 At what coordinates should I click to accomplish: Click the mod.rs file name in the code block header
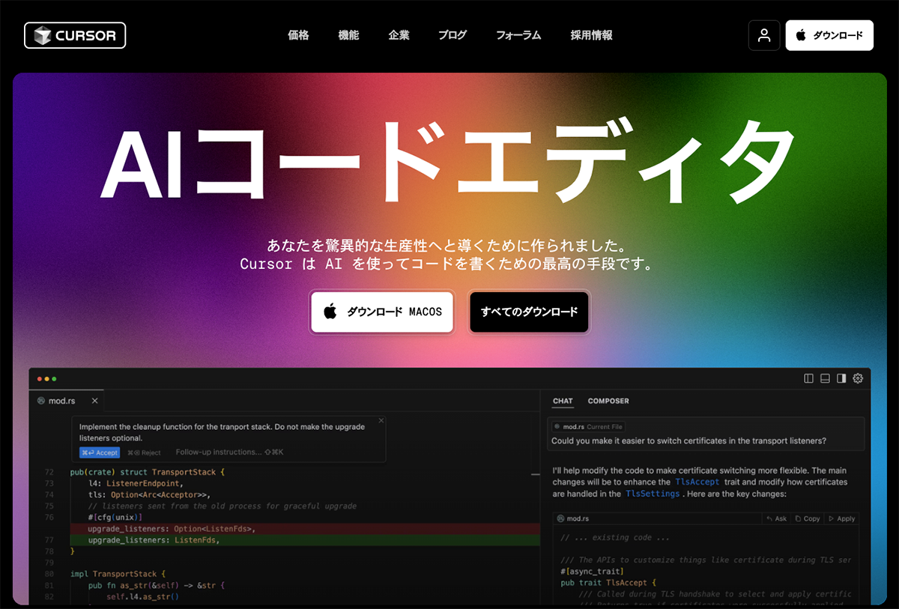(x=578, y=518)
